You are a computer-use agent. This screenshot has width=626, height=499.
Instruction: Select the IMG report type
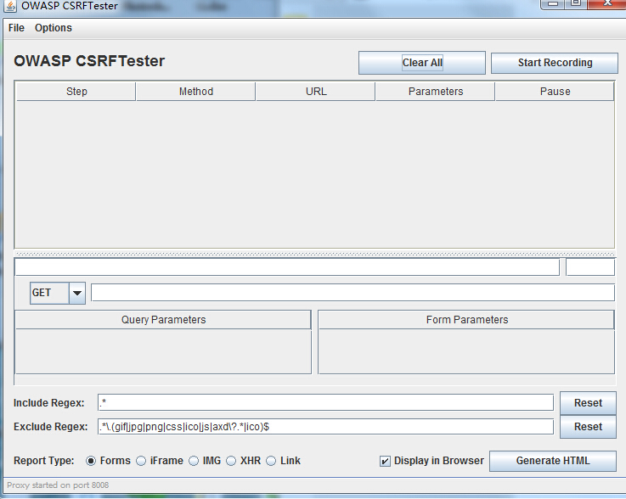[x=194, y=461]
